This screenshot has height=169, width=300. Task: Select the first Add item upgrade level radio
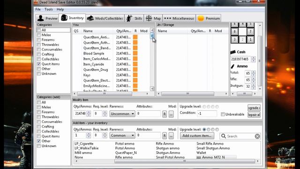click(204, 130)
